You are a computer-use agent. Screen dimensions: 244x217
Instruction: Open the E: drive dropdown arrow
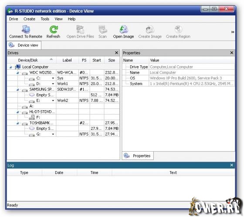click(x=53, y=101)
